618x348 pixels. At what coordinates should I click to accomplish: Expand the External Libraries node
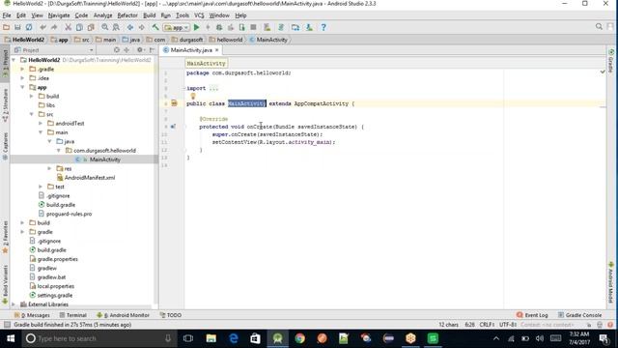[14, 304]
